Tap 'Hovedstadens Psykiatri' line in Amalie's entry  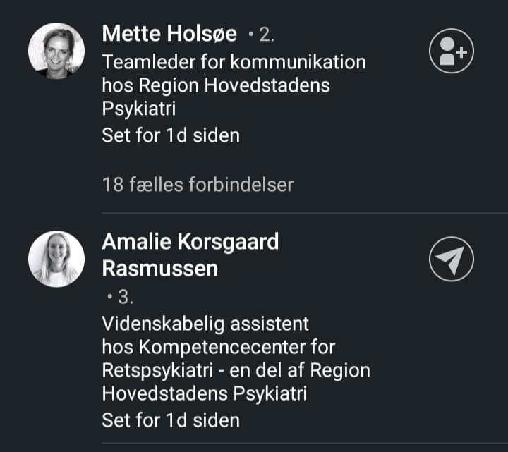coord(205,393)
